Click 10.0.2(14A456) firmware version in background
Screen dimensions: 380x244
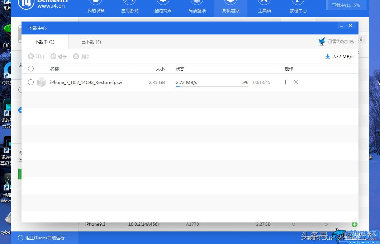(143, 224)
